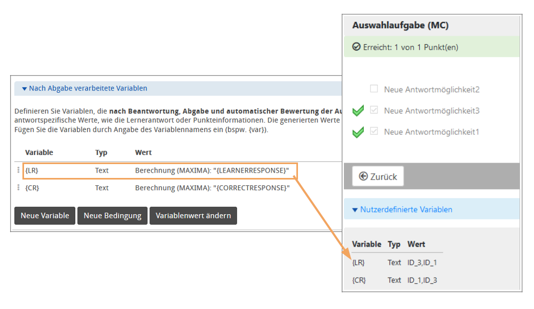534x309 pixels.
Task: Click the Typ column header in left table
Action: (101, 152)
